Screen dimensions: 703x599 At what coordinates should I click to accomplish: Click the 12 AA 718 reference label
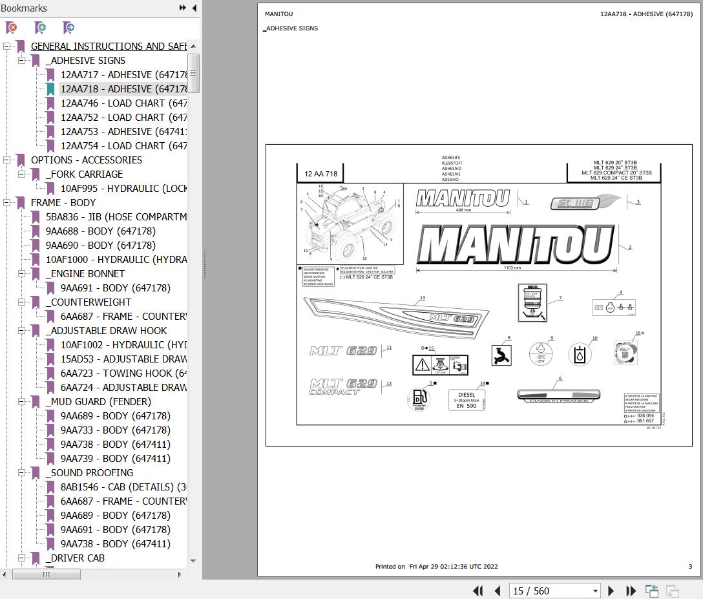point(321,174)
